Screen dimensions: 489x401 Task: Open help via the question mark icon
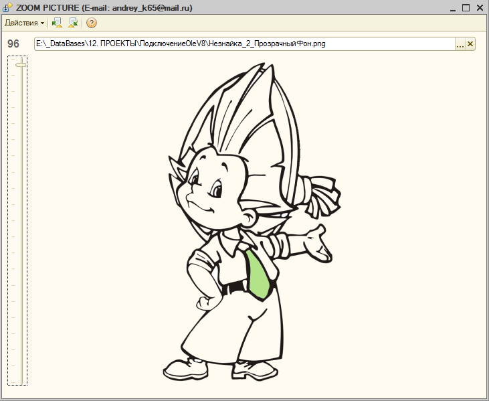(x=92, y=23)
